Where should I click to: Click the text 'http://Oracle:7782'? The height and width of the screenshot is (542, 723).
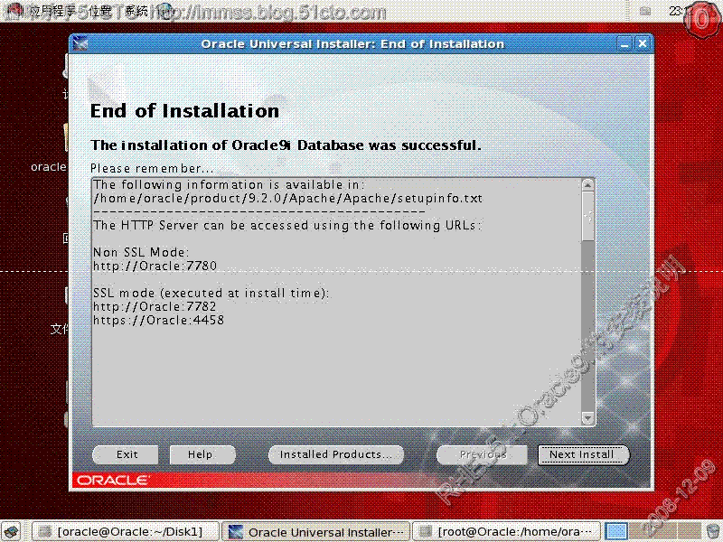click(x=155, y=306)
